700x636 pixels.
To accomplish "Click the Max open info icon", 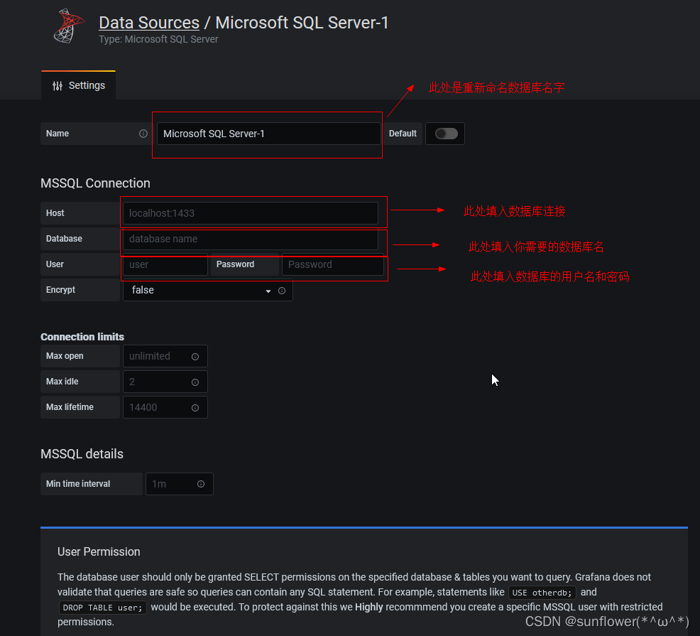I will [x=195, y=357].
